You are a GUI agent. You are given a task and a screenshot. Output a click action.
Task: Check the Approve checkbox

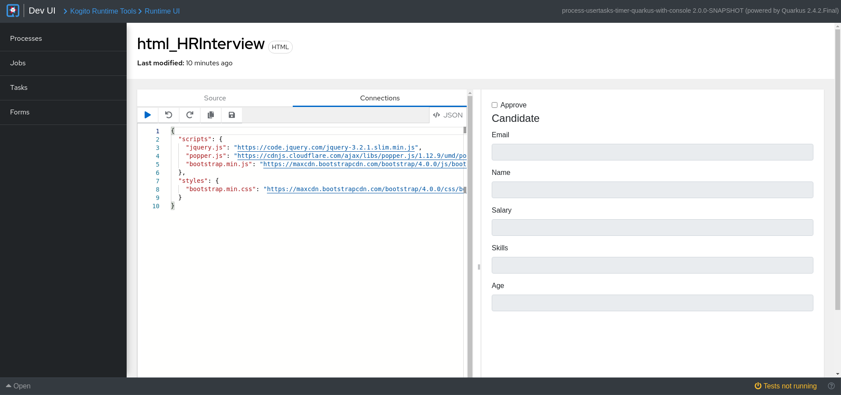pos(494,105)
